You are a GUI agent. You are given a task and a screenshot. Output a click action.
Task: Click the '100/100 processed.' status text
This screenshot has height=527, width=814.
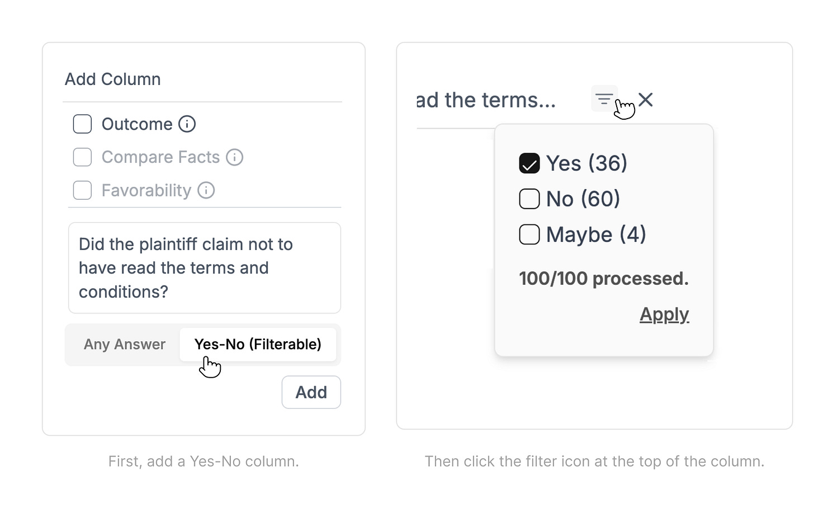(604, 279)
